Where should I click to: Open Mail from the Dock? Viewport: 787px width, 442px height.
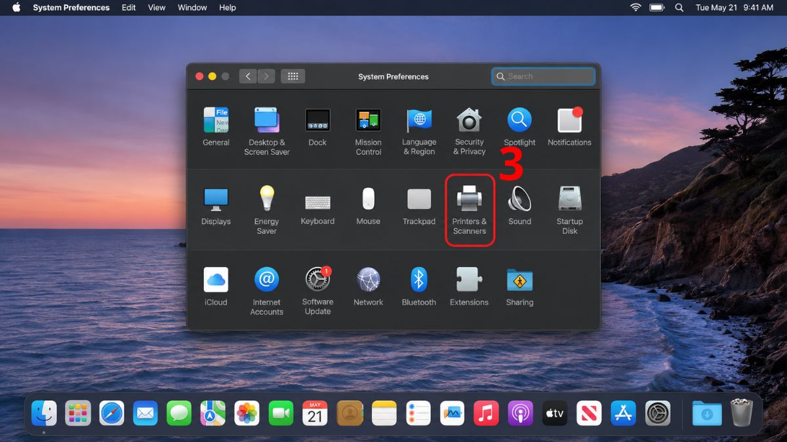pyautogui.click(x=146, y=413)
